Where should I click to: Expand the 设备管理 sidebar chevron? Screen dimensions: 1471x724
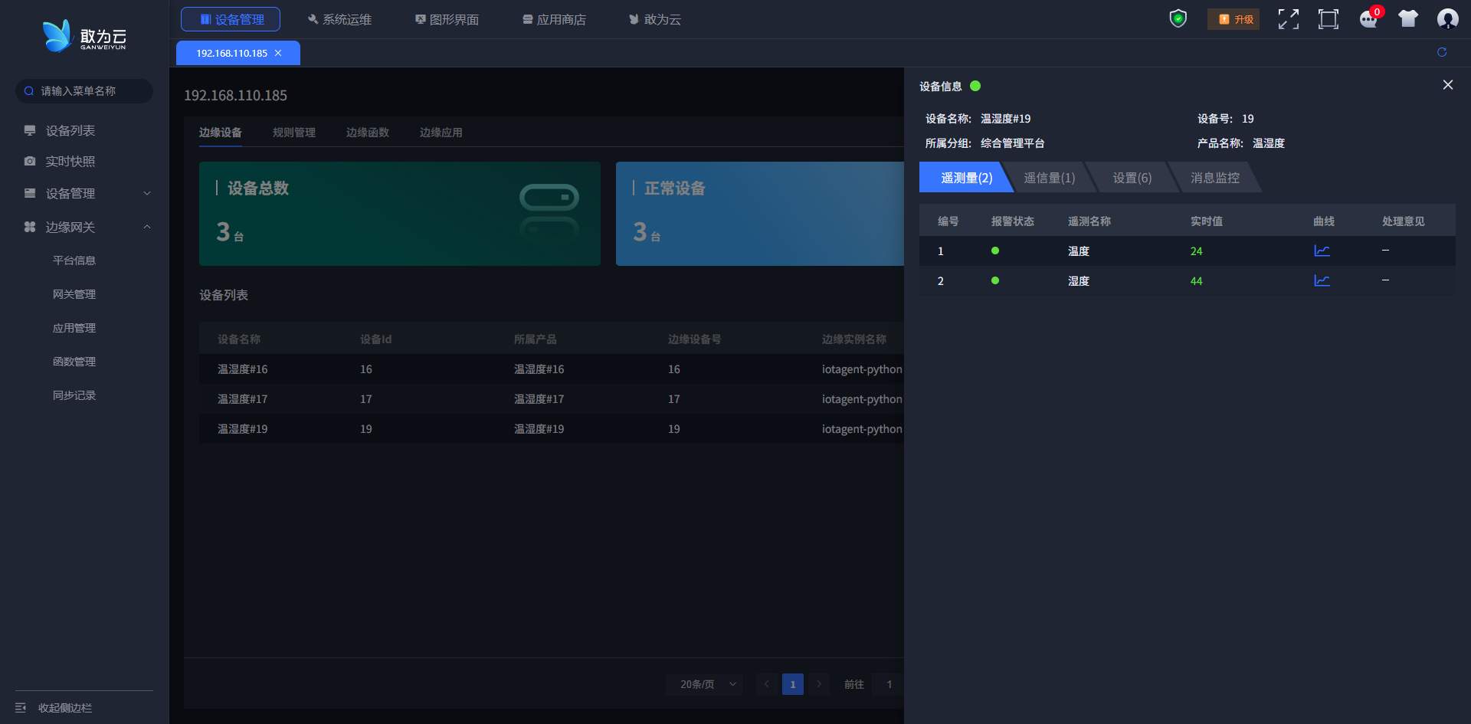(147, 193)
